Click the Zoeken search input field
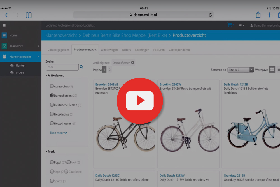This screenshot has width=280, height=187. [62, 67]
